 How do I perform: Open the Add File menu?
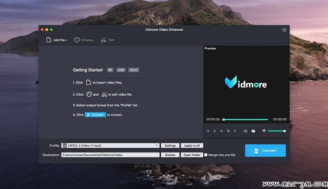click(x=57, y=40)
